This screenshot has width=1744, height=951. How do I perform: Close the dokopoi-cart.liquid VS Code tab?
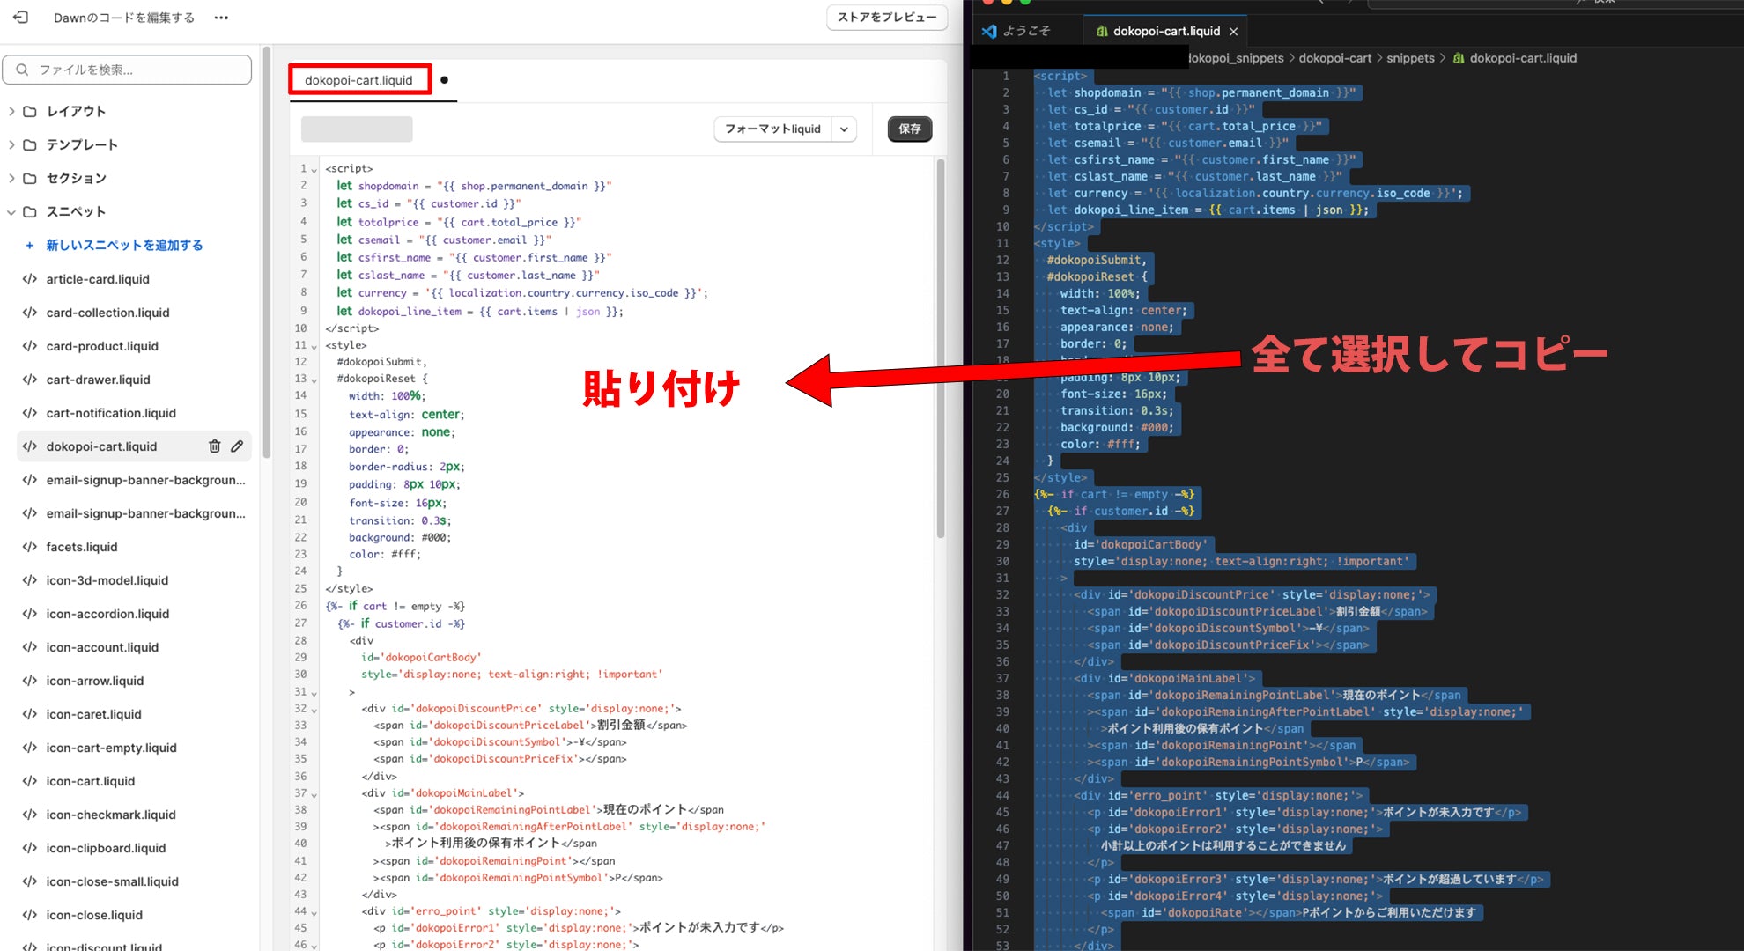coord(1233,32)
